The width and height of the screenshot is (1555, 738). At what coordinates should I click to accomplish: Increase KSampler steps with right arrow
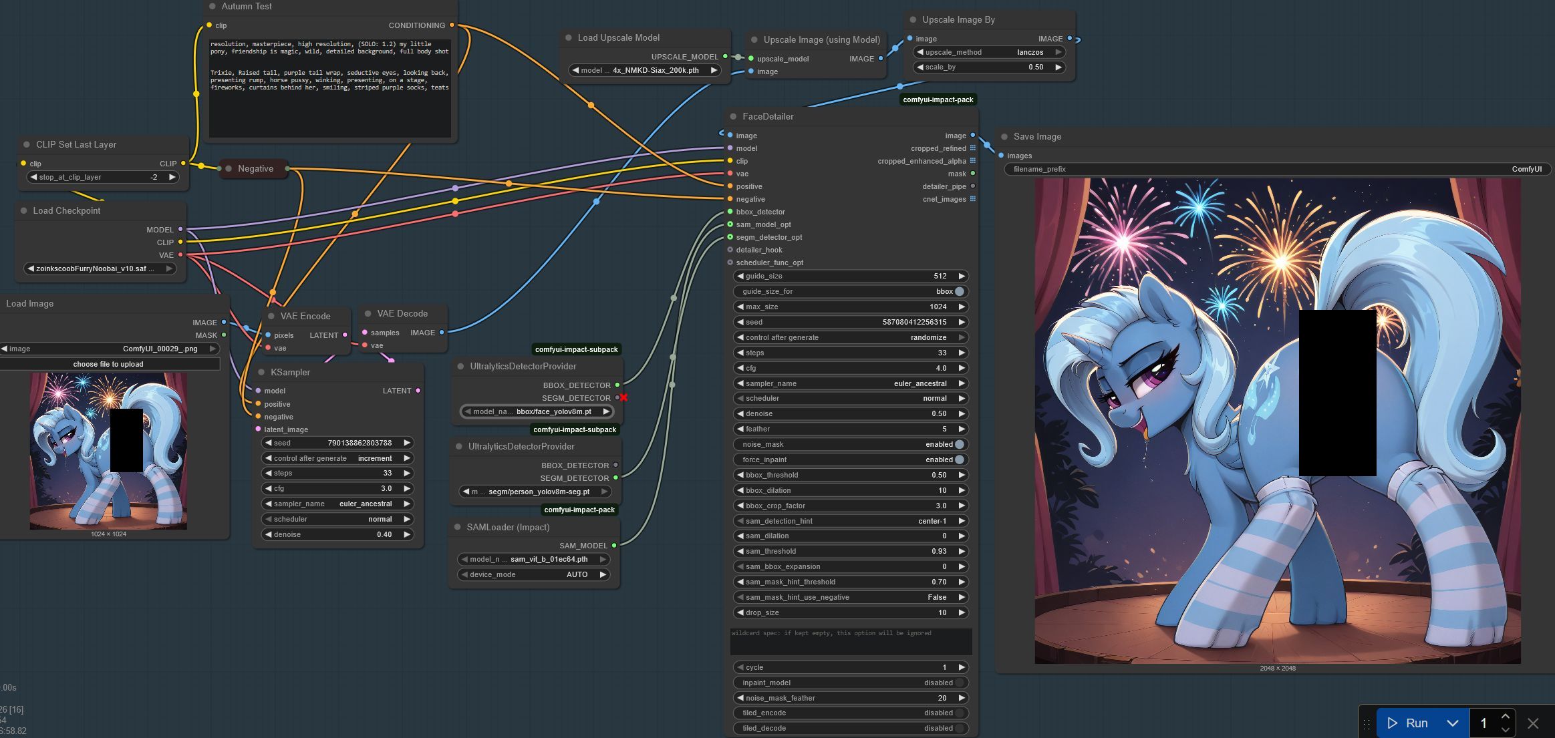[406, 474]
